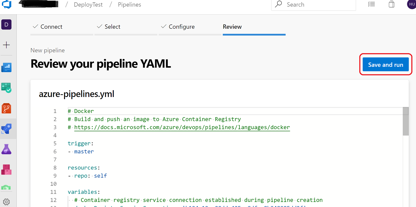Open the docs.microsoft.com docker URL
The image size is (416, 207).
point(182,127)
